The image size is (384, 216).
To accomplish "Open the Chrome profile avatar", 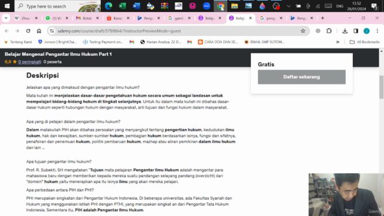I will 367,31.
